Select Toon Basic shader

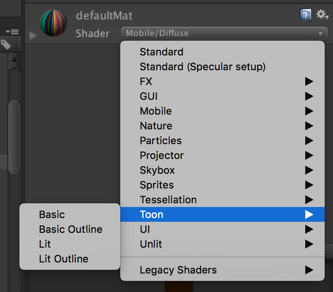52,214
